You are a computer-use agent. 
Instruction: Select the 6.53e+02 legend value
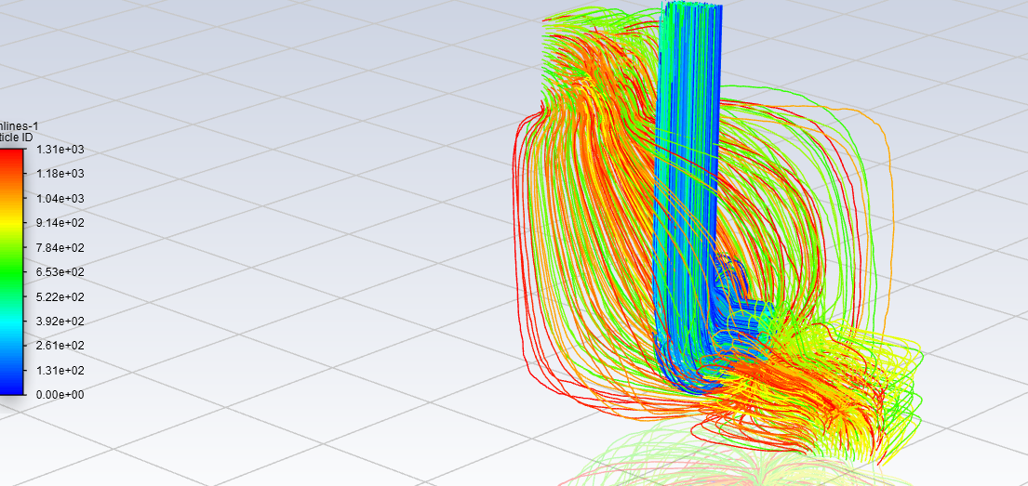pyautogui.click(x=60, y=272)
